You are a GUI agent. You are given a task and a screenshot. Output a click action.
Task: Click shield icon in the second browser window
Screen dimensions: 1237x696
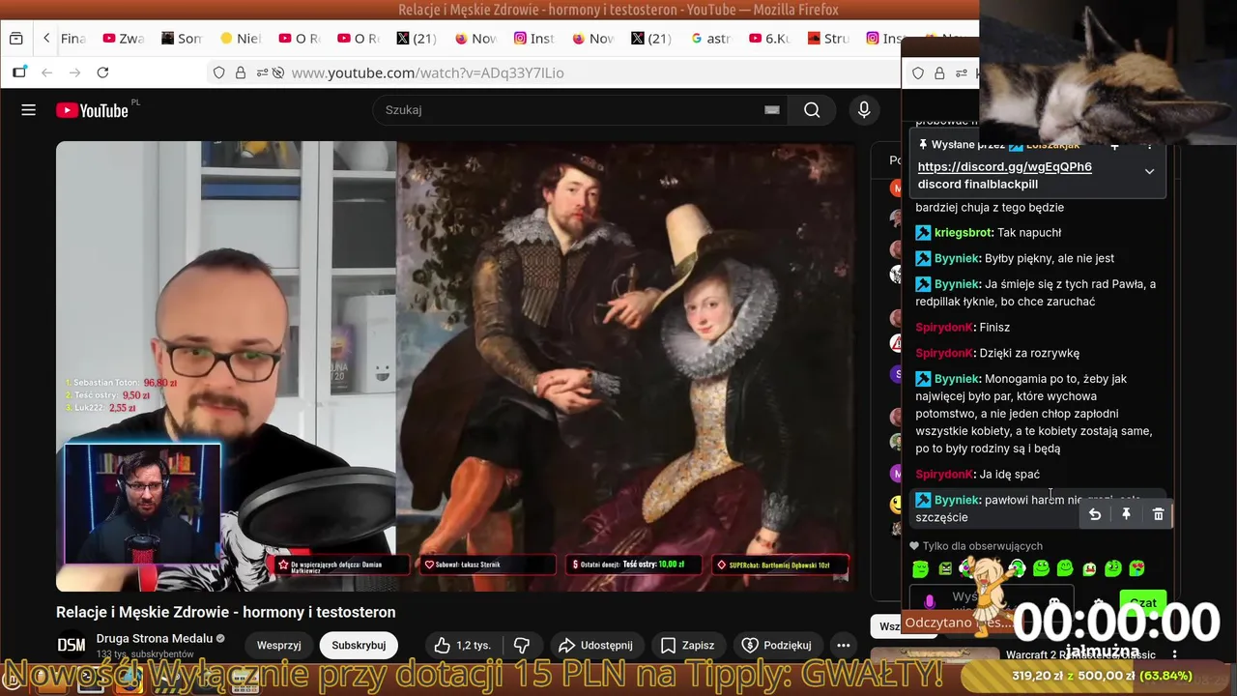918,72
